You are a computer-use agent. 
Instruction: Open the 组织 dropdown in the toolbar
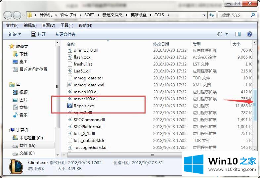(x=15, y=34)
